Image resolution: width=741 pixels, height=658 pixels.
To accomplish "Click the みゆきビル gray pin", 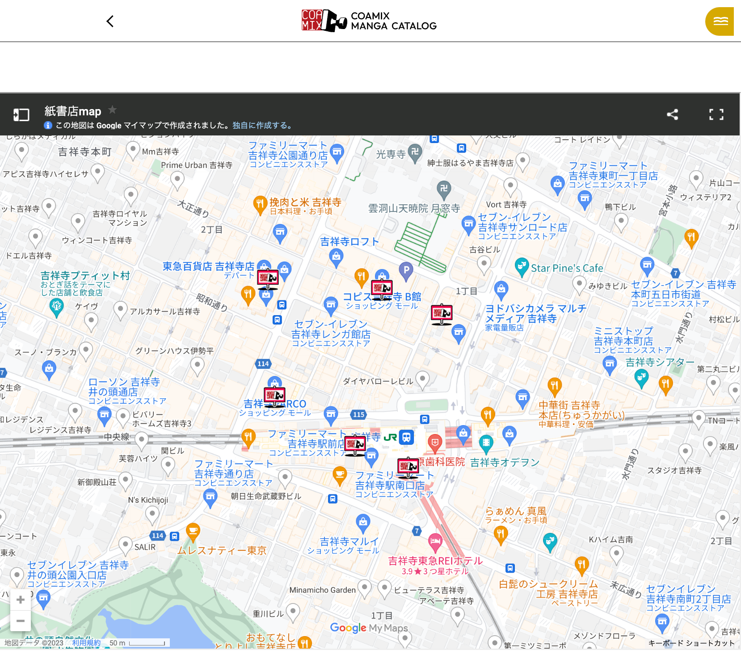I will pyautogui.click(x=579, y=286).
